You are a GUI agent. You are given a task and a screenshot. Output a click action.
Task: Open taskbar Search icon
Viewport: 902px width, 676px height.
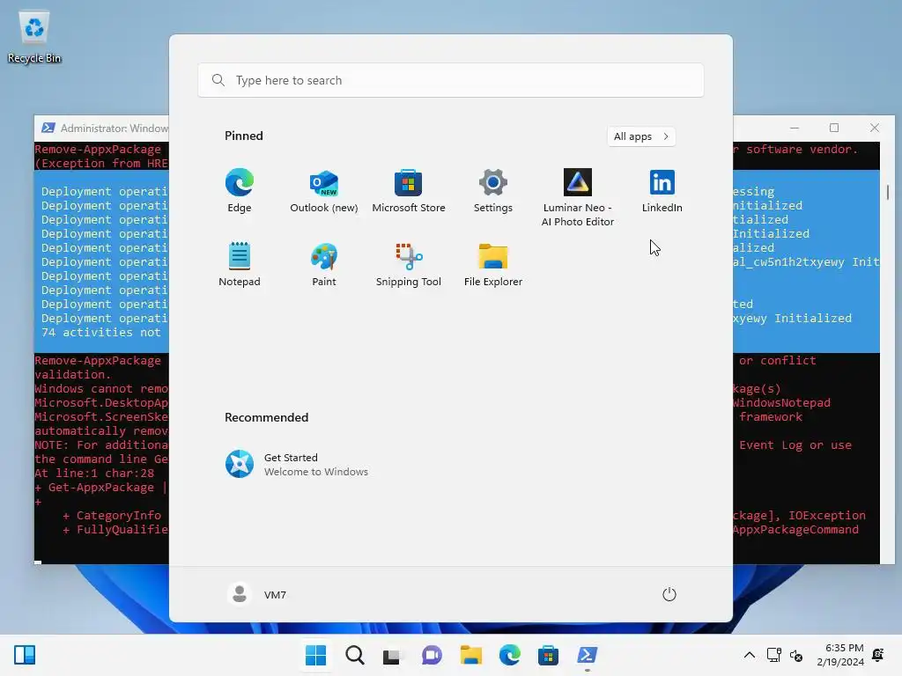click(x=355, y=655)
